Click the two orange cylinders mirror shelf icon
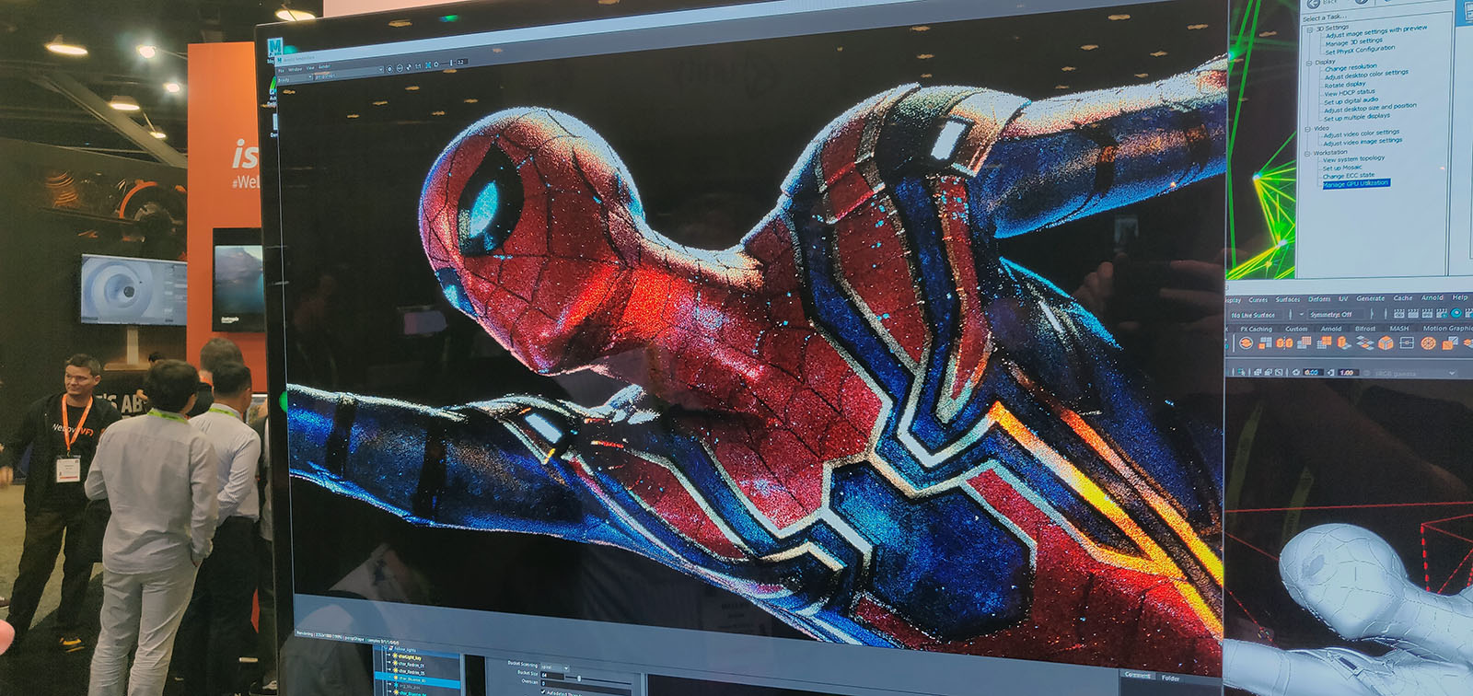 tap(1284, 343)
